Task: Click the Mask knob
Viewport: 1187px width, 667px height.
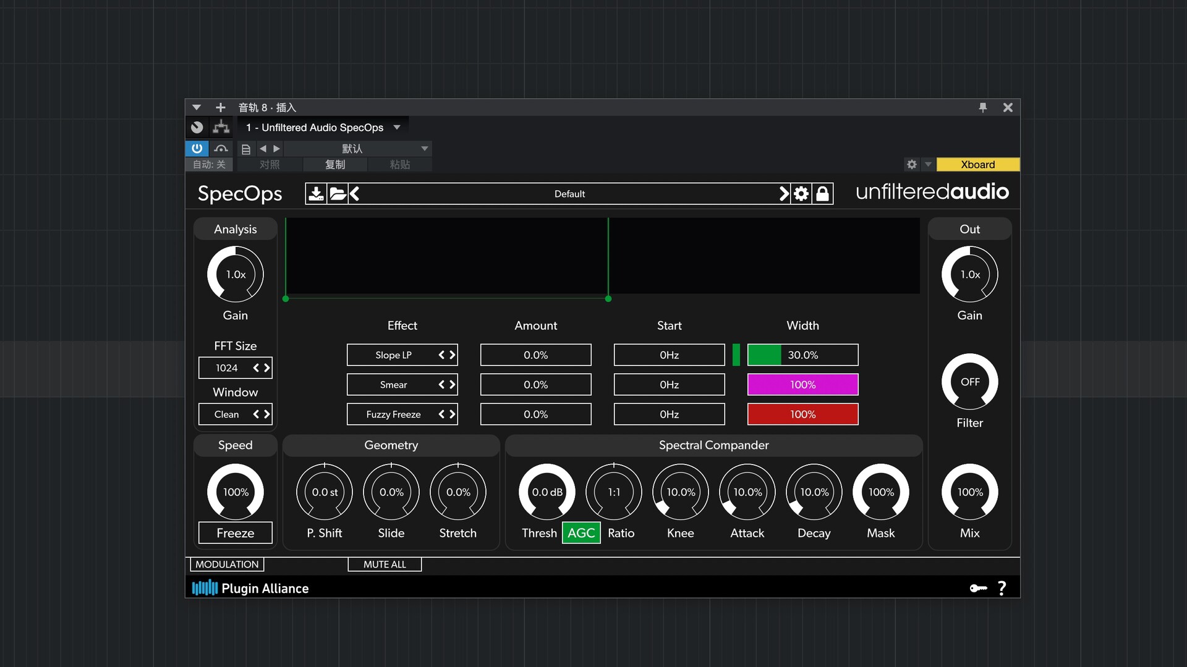Action: pyautogui.click(x=881, y=492)
